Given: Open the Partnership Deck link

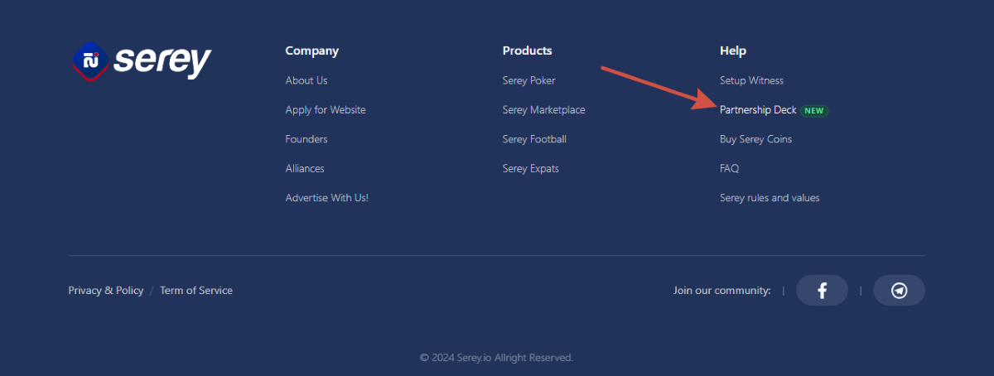Looking at the screenshot, I should click(x=758, y=110).
